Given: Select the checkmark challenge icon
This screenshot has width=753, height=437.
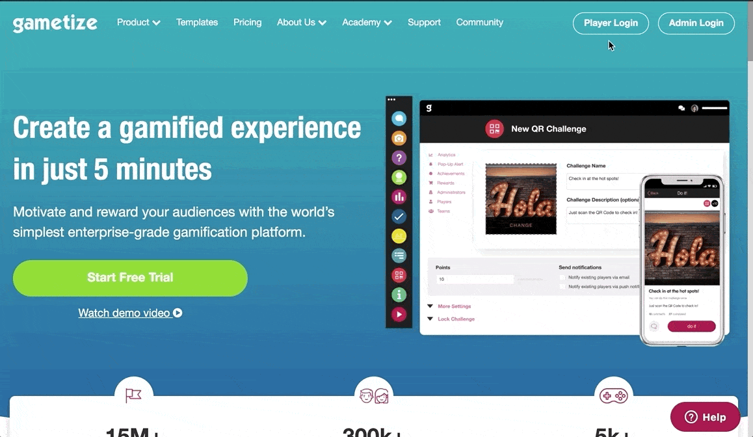Looking at the screenshot, I should [399, 216].
